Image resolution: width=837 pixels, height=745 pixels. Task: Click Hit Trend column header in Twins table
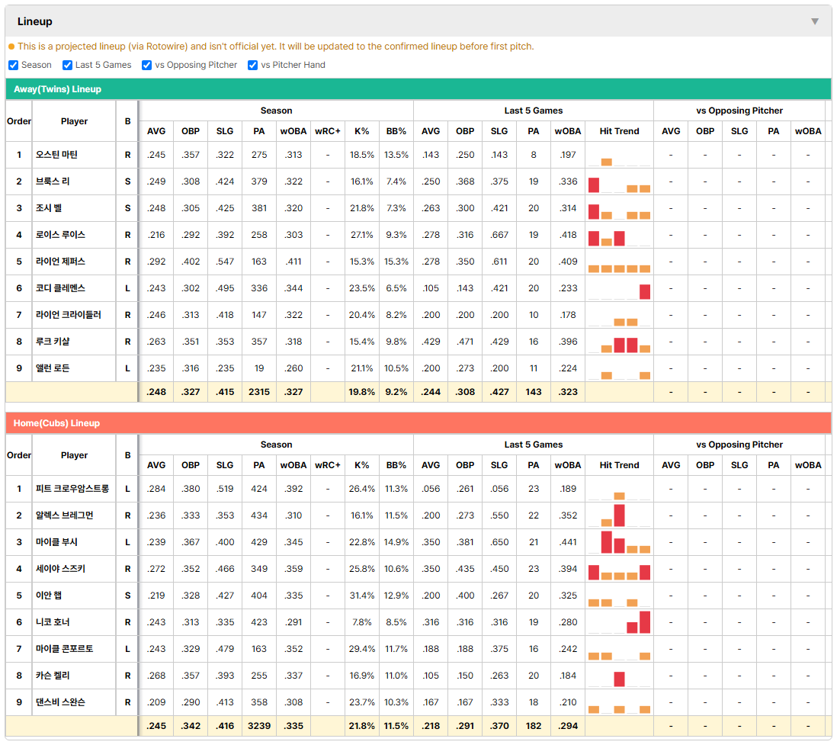point(619,131)
